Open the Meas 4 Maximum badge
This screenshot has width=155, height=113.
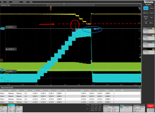click(148, 51)
